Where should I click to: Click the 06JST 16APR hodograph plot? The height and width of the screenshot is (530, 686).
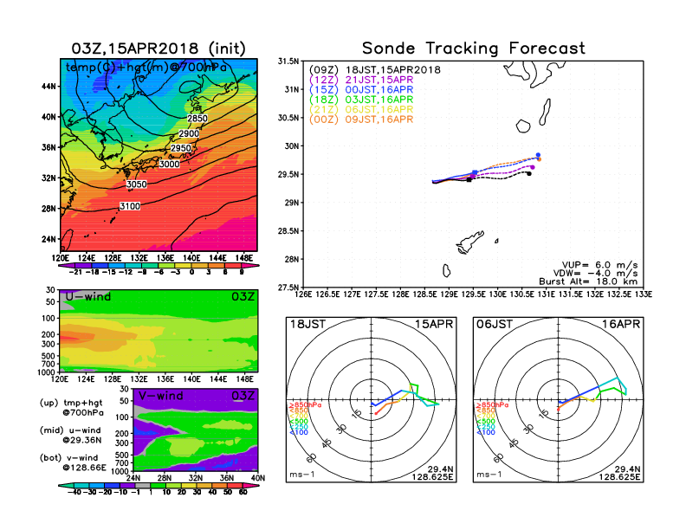559,400
